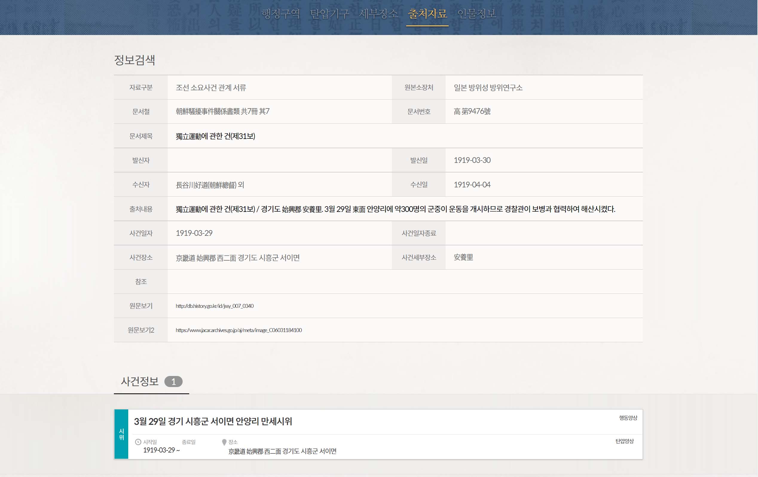Click the 출처내용 description text
Image resolution: width=758 pixels, height=477 pixels.
(395, 209)
